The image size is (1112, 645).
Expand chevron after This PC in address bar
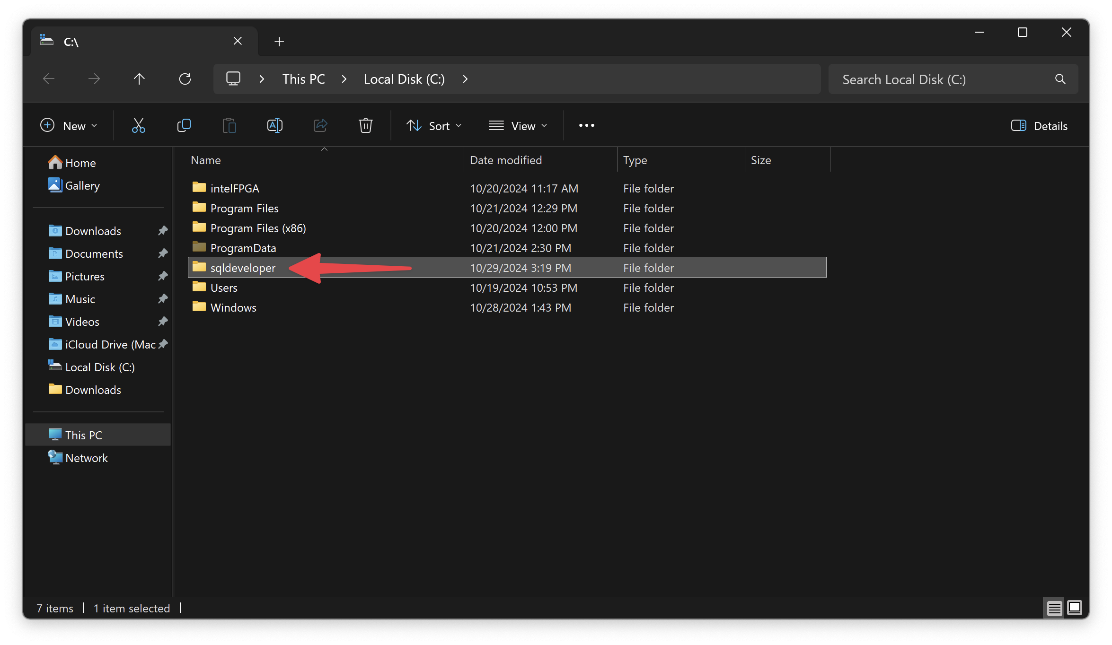point(344,79)
